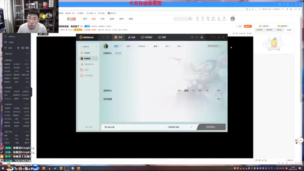The image size is (304, 171).
Task: Click the taskbar clock in system tray
Action: click(x=293, y=168)
